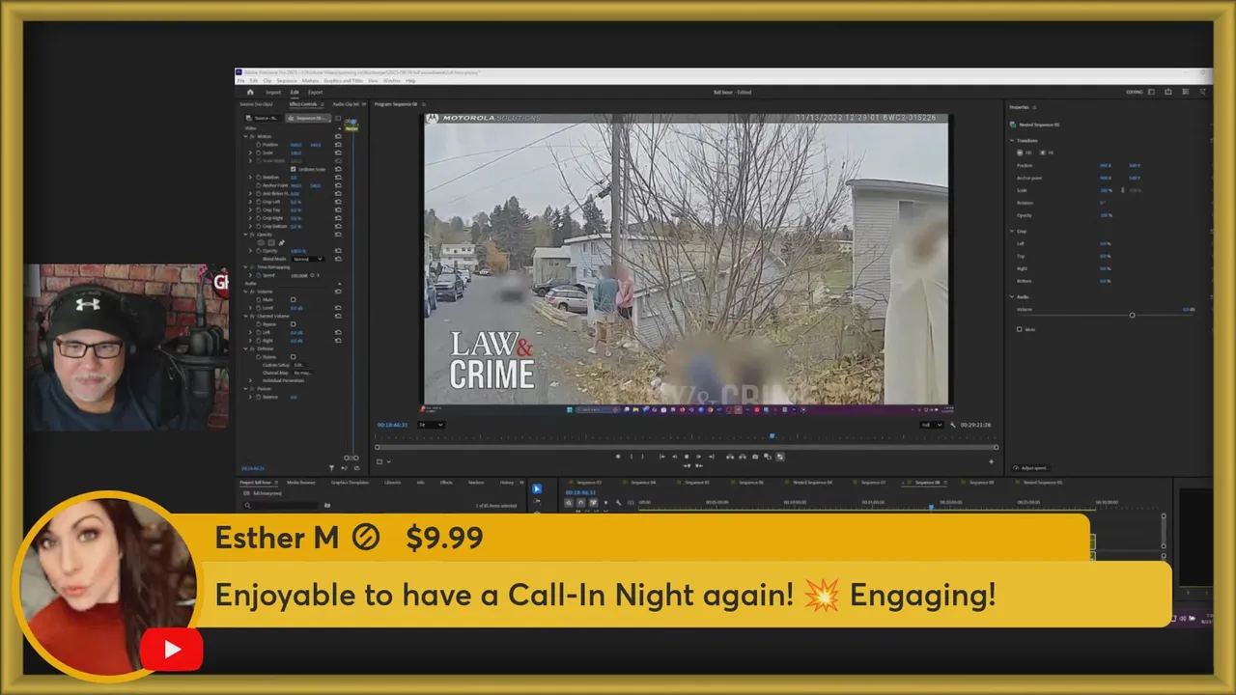Export a frame with the camera icon

coord(755,457)
